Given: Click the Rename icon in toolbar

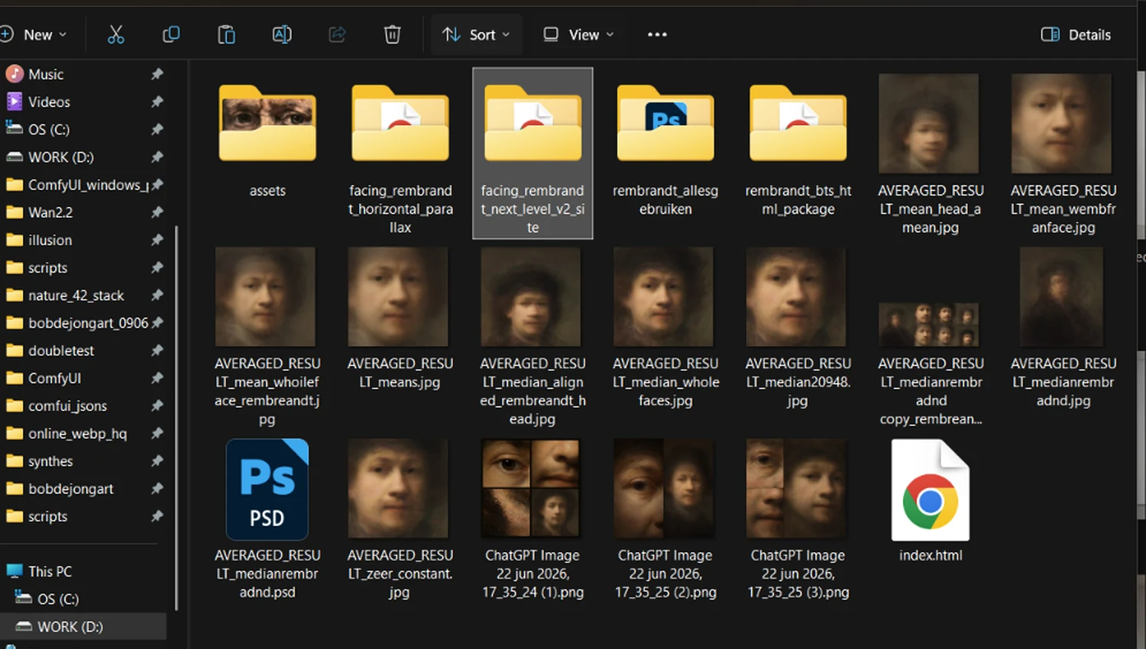Looking at the screenshot, I should [282, 34].
